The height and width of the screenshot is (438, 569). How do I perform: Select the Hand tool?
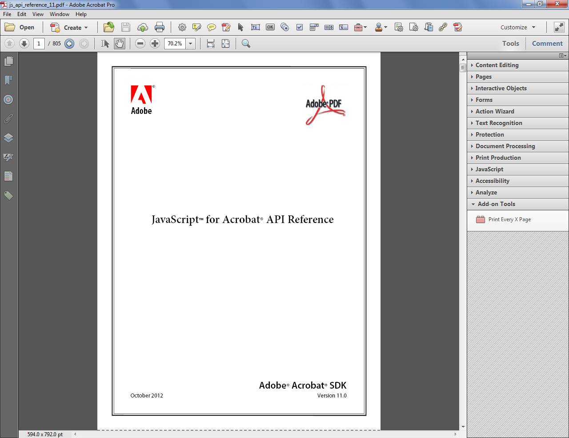click(x=120, y=43)
